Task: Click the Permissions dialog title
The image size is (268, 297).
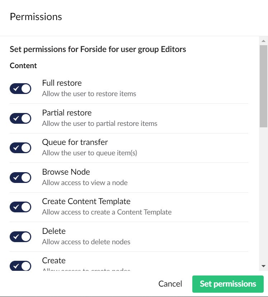Action: pyautogui.click(x=36, y=16)
